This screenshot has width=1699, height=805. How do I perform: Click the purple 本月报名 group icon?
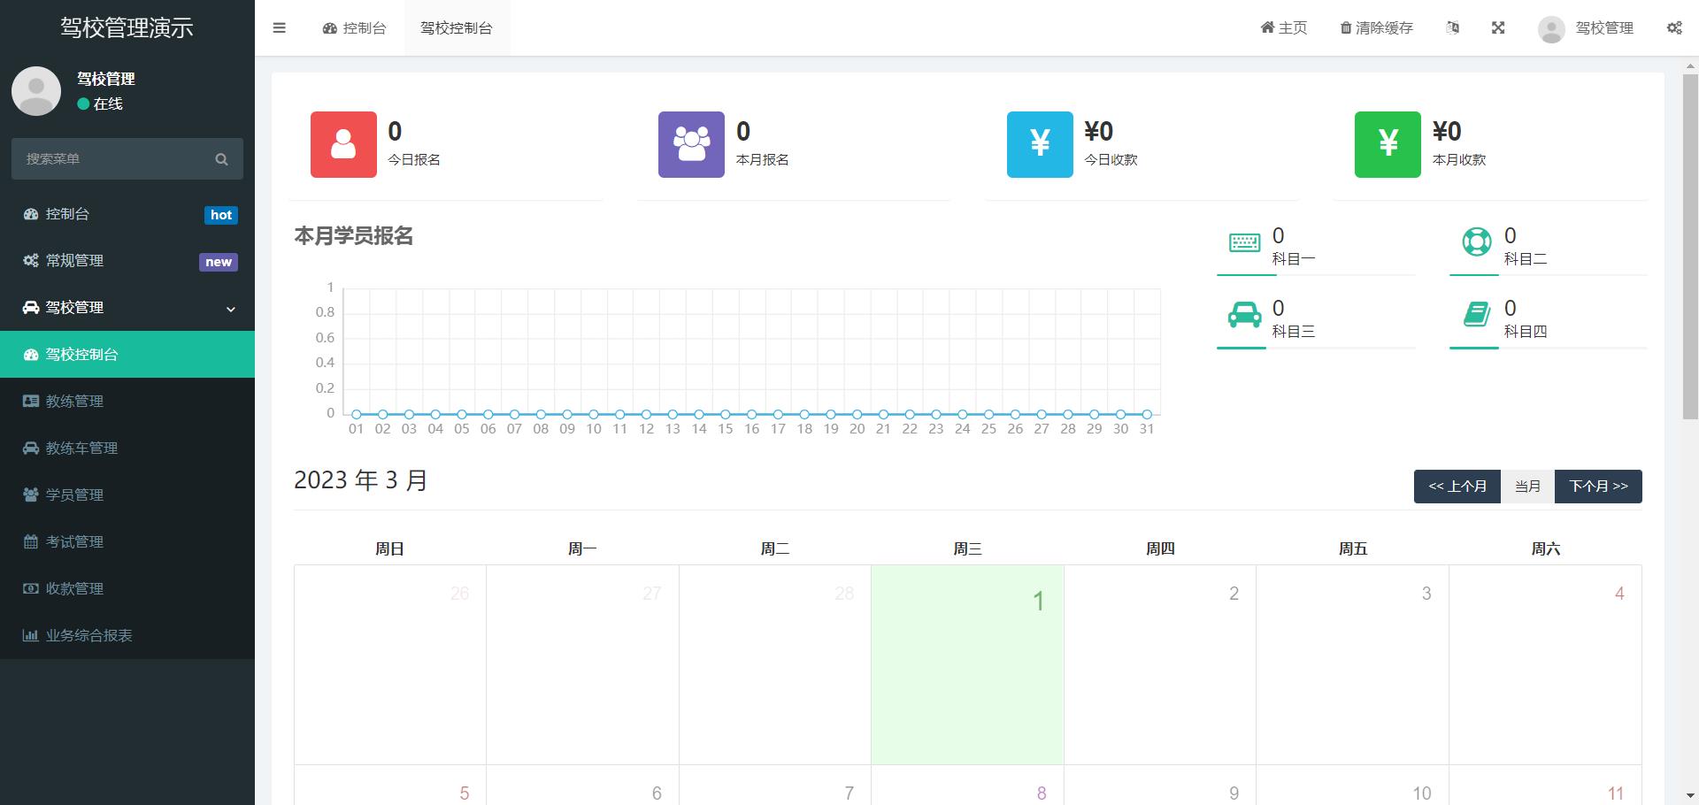(691, 144)
